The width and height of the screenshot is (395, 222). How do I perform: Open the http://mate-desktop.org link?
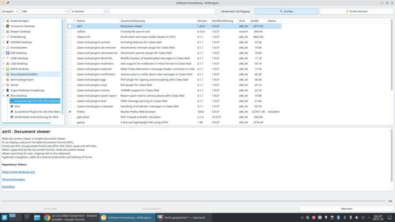click(19, 172)
